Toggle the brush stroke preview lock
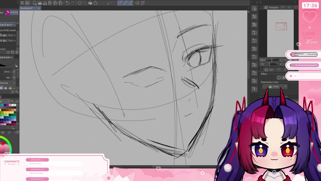 point(16,66)
